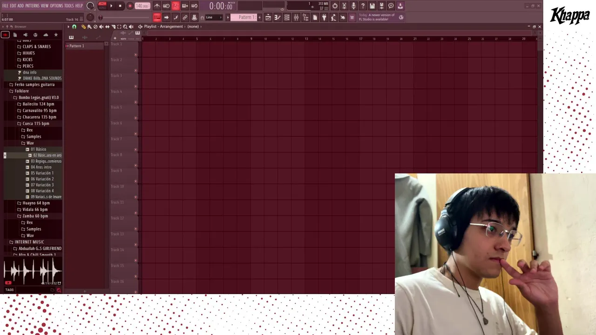Select the Delete tool in Playlist toolbar
The width and height of the screenshot is (596, 335).
coord(95,27)
